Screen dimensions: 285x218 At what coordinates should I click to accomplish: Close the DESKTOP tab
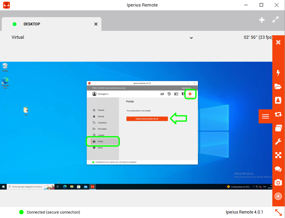point(96,24)
